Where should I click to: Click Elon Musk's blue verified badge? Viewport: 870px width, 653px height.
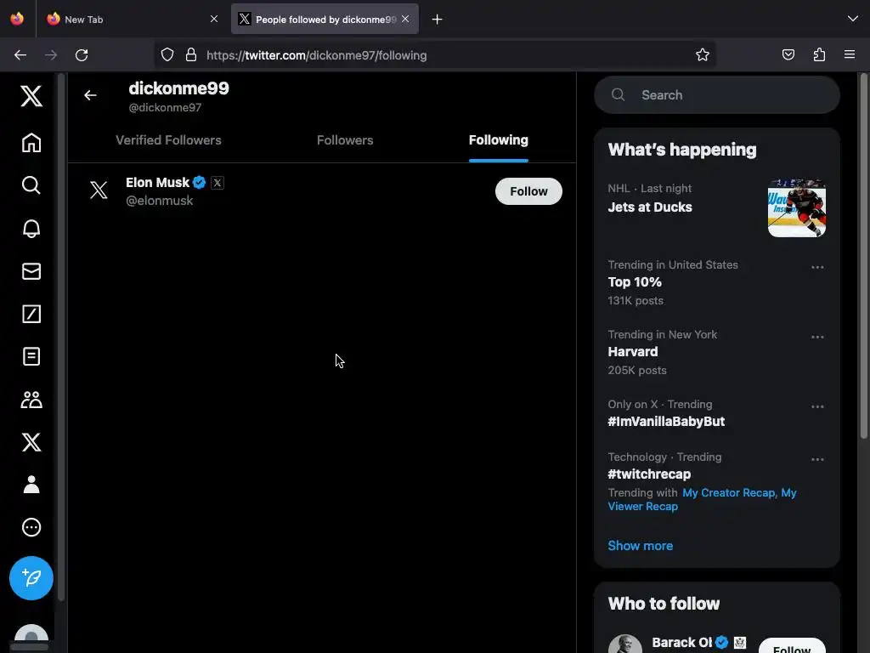click(199, 182)
